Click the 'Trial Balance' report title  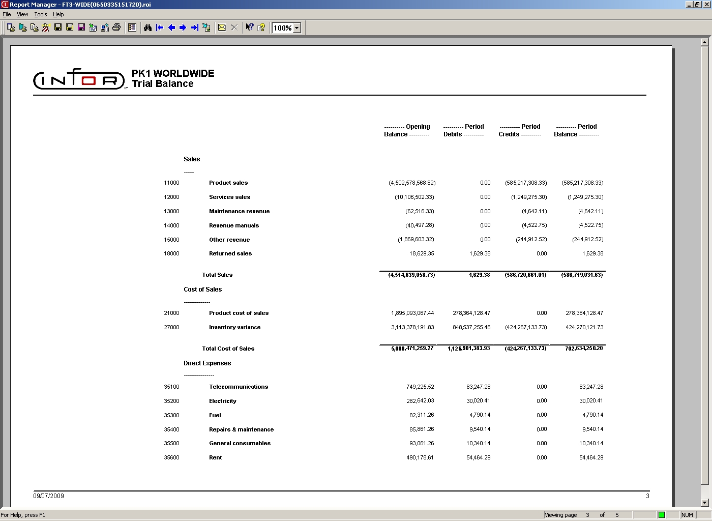[163, 84]
